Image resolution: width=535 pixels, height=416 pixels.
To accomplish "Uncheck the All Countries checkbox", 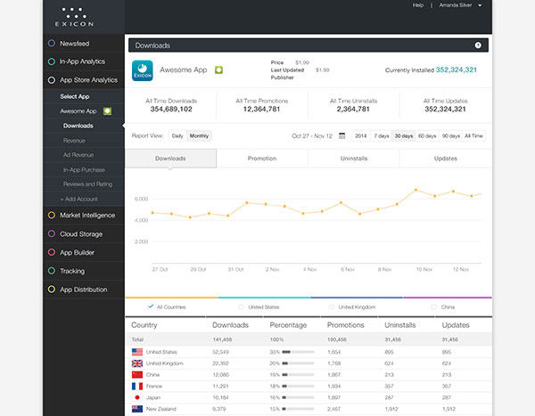I will [150, 306].
